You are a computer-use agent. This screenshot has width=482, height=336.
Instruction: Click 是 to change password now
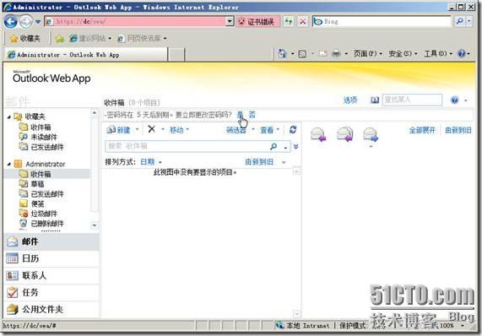coord(240,115)
